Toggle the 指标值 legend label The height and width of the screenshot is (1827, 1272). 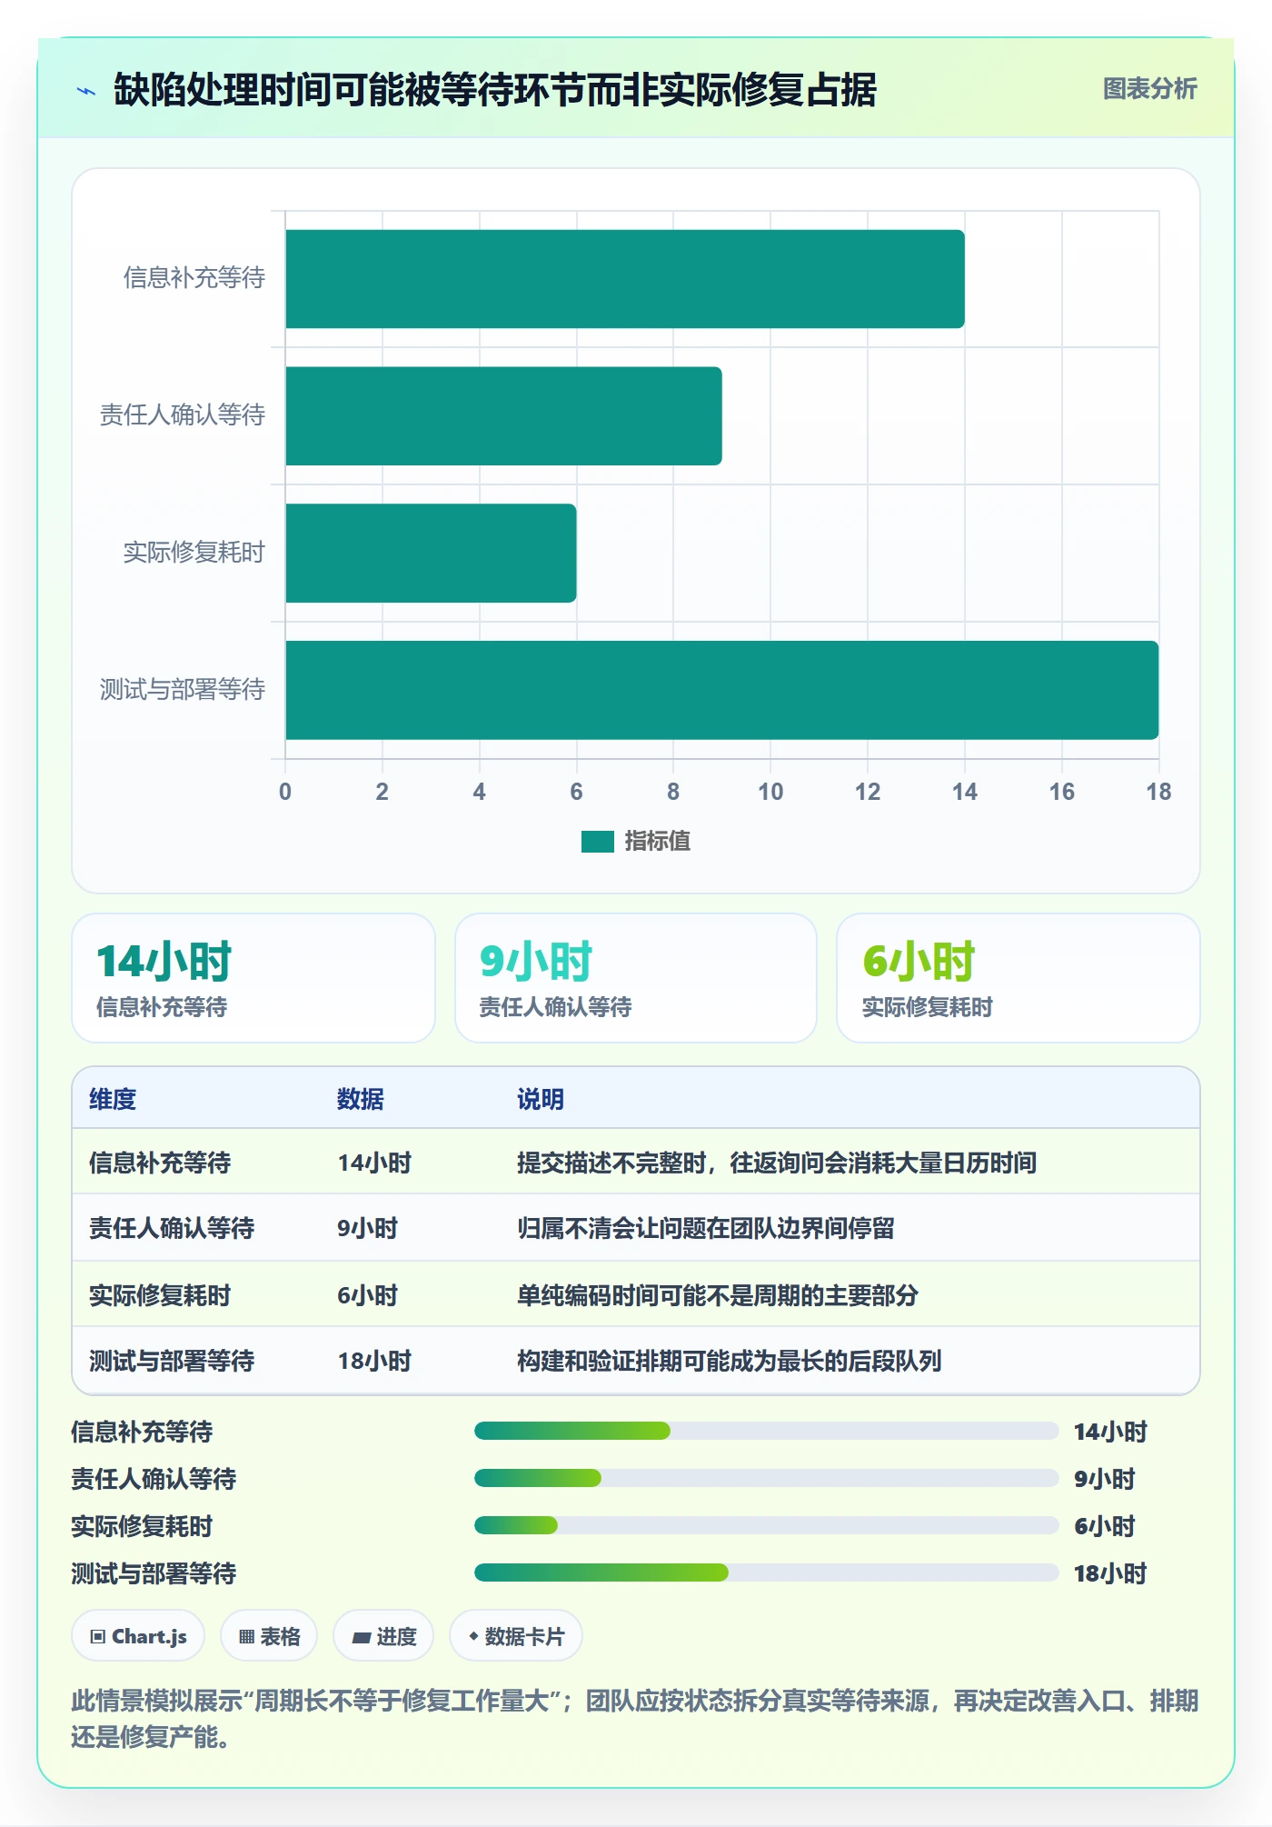click(658, 842)
